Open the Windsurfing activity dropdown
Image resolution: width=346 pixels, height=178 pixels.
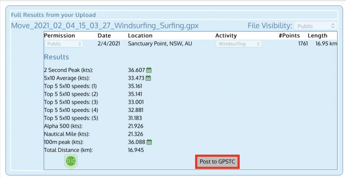pos(239,44)
